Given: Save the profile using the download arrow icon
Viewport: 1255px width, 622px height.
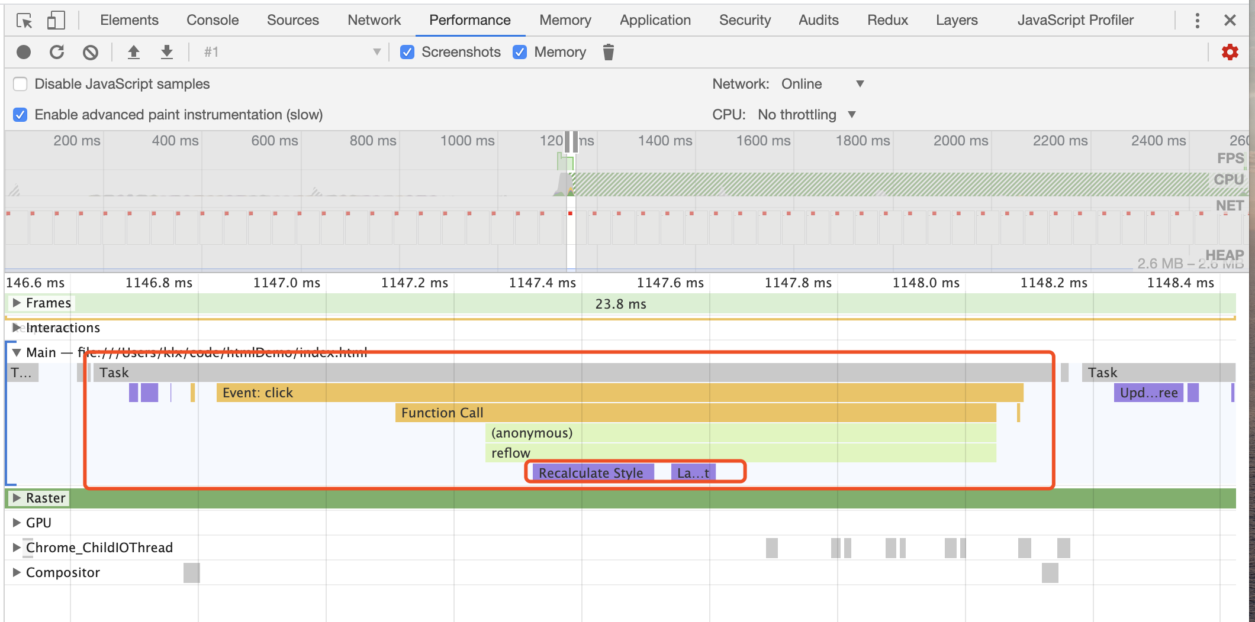Looking at the screenshot, I should 167,52.
